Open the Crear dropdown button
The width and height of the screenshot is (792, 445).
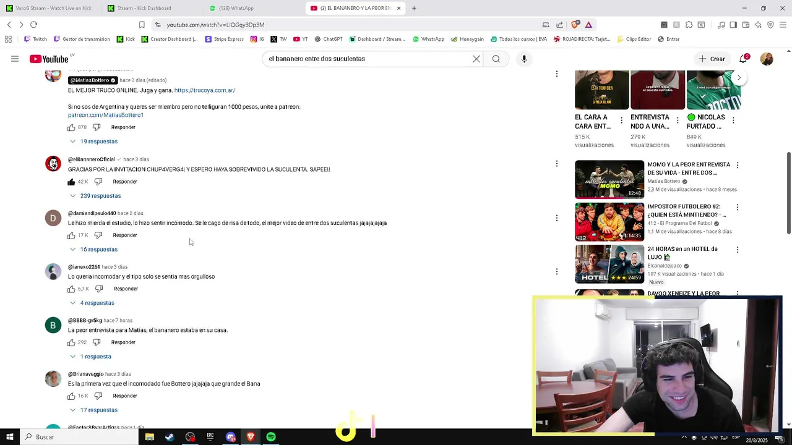click(x=712, y=59)
